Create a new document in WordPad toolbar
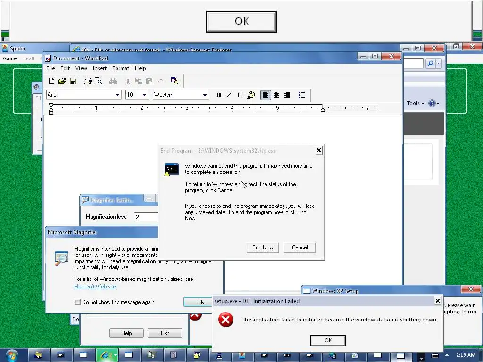The image size is (483, 362). pyautogui.click(x=51, y=81)
